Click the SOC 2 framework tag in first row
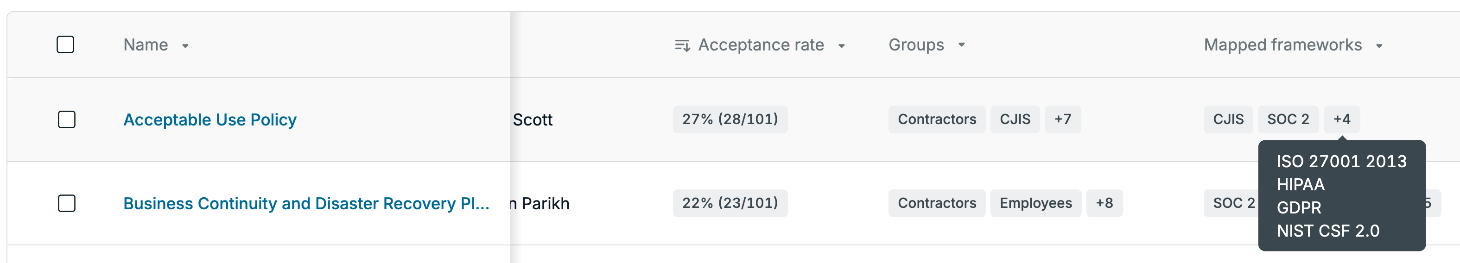This screenshot has width=1460, height=263. [1288, 119]
